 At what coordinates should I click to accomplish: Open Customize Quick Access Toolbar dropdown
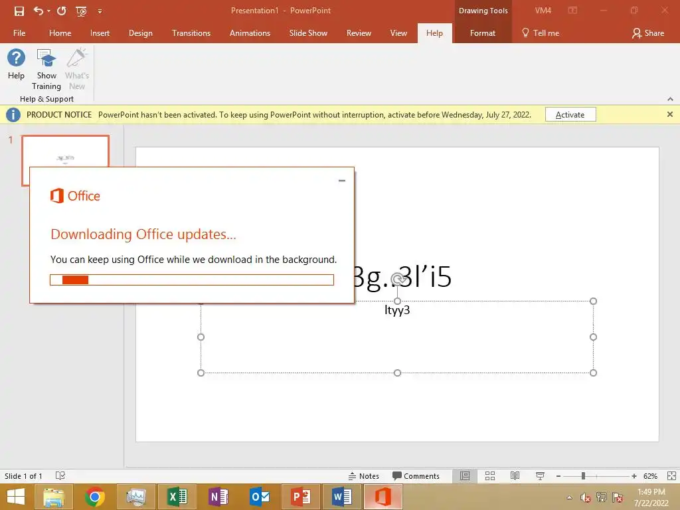pyautogui.click(x=100, y=11)
